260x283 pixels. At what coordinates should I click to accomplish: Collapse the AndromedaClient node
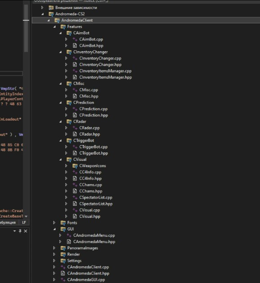point(48,20)
